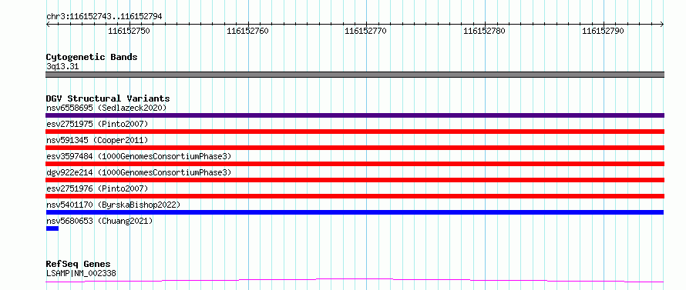Click ruler position label 116152770
Screen dimensions: 686x290
tap(366, 31)
